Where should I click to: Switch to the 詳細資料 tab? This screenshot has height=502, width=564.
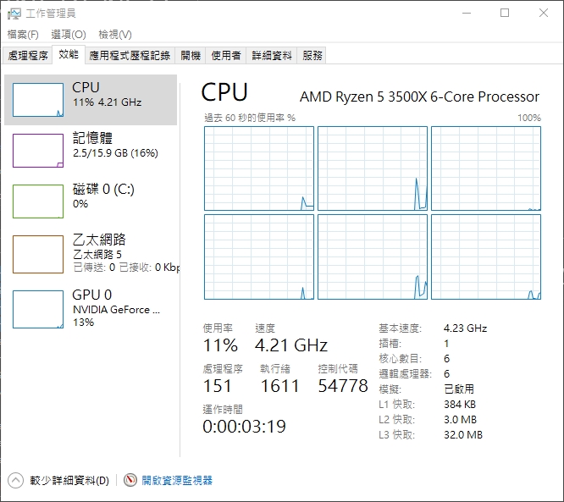pos(272,55)
